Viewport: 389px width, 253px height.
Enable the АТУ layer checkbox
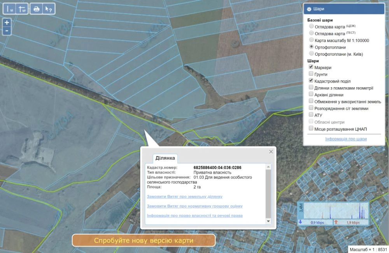(x=311, y=114)
